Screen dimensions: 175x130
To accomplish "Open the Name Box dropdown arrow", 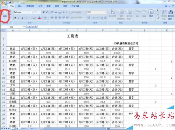I will (x=24, y=27).
